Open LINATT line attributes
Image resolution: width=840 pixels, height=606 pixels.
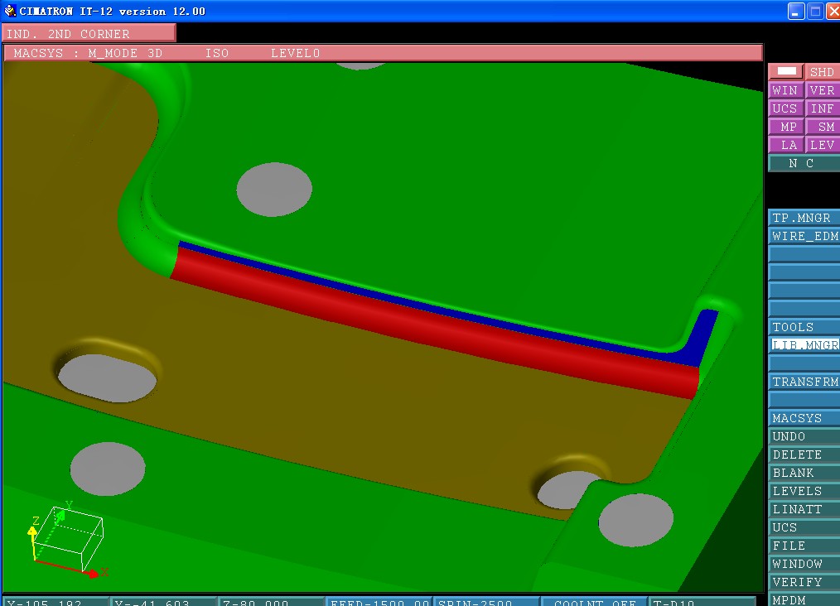[804, 509]
